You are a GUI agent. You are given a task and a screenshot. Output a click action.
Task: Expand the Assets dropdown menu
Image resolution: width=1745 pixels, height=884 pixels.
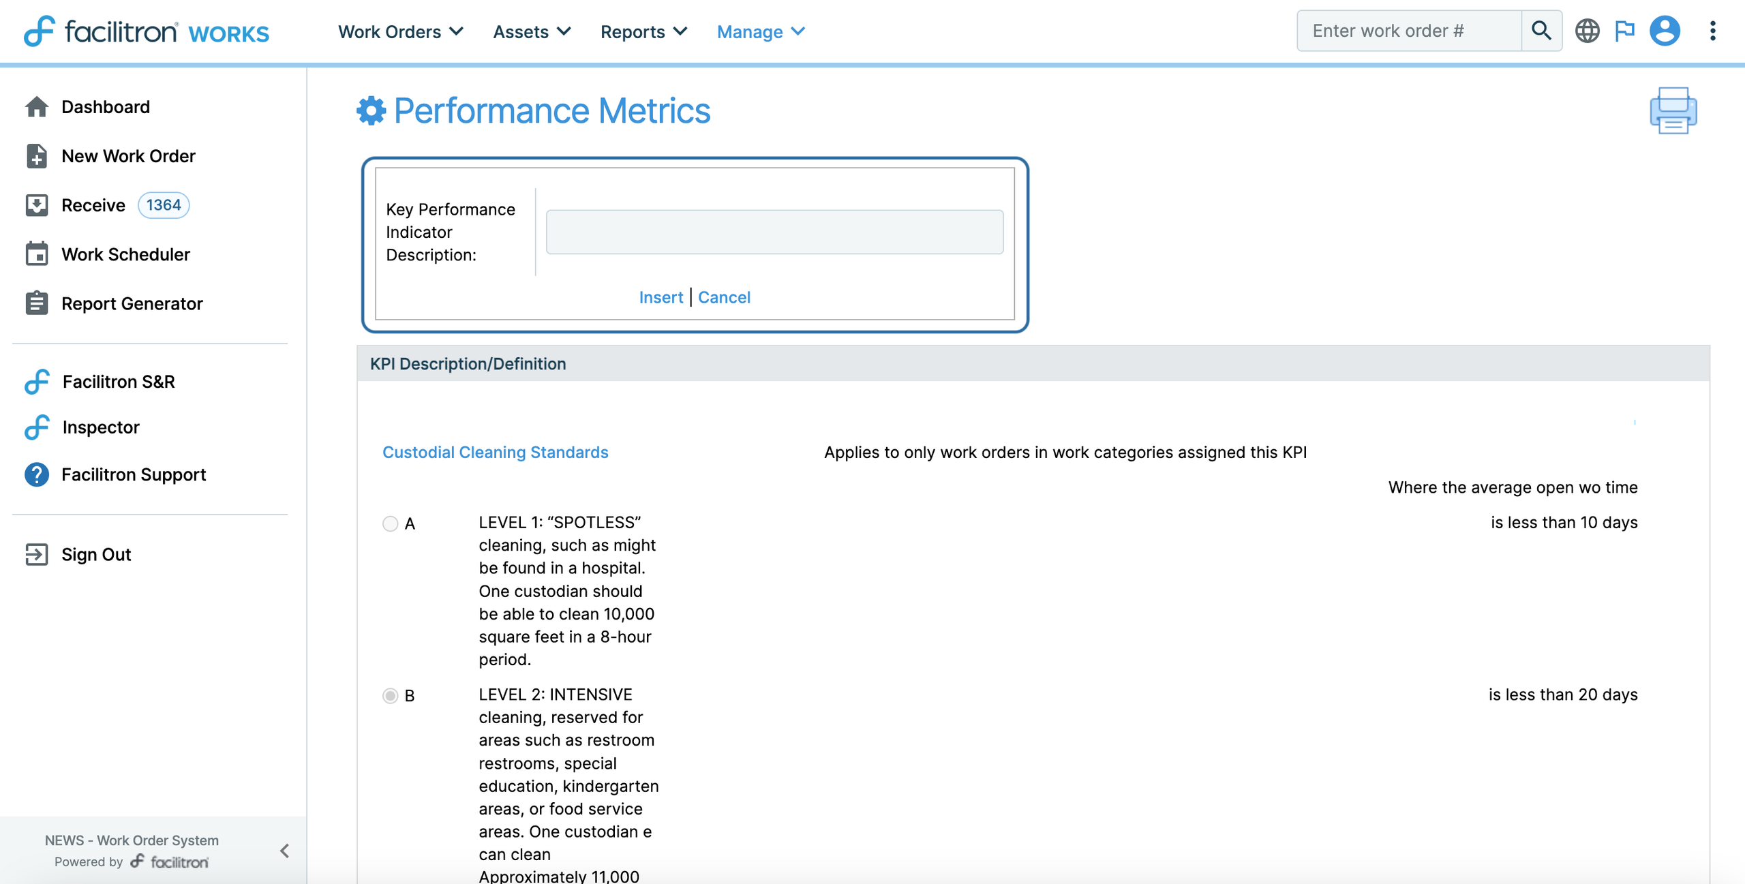tap(532, 31)
